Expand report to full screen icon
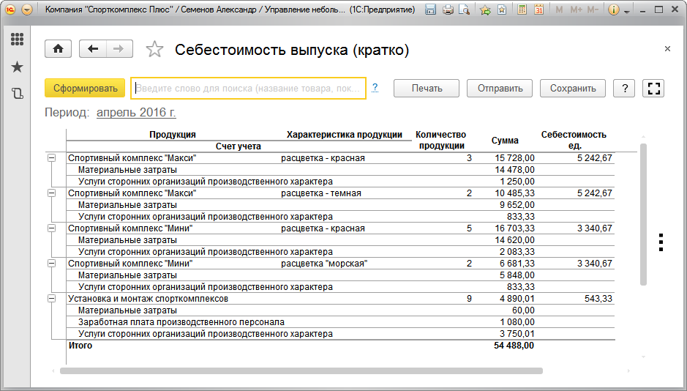The width and height of the screenshot is (687, 391). coord(655,89)
